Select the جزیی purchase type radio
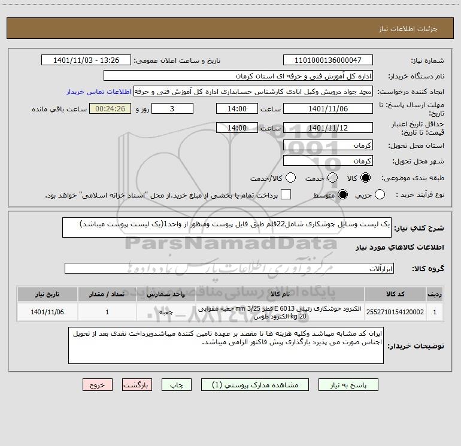This screenshot has width=461, height=446. click(380, 195)
